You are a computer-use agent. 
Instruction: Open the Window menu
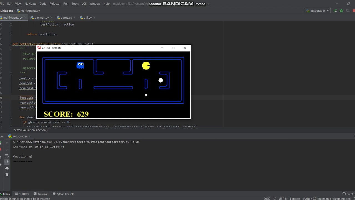point(95,4)
